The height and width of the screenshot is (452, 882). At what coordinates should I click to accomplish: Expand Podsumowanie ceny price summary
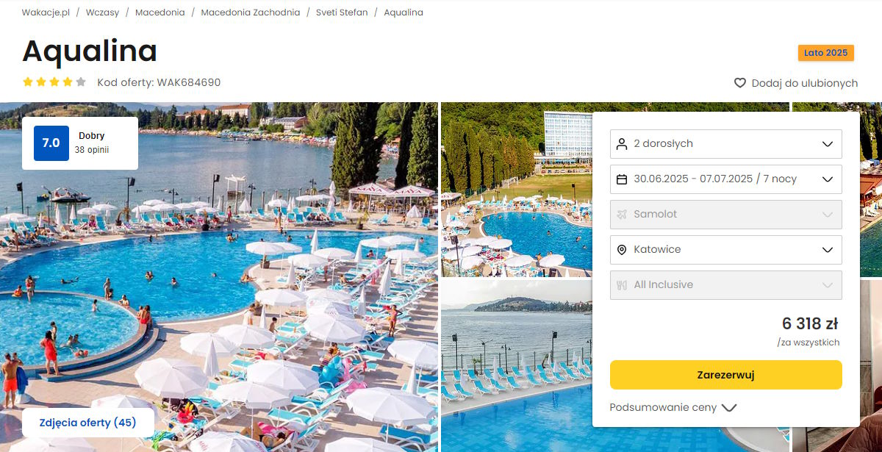(673, 407)
